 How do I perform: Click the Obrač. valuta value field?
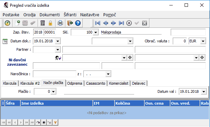pos(180,41)
